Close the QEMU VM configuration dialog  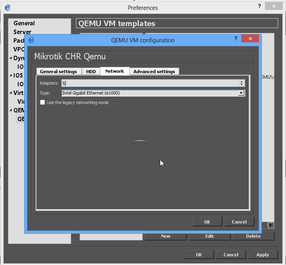point(250,38)
